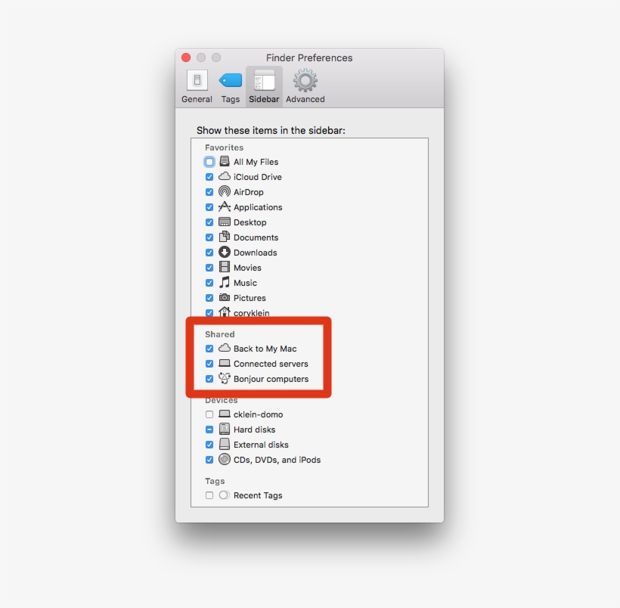
Task: Enable the All My Files checkbox
Action: pyautogui.click(x=209, y=162)
